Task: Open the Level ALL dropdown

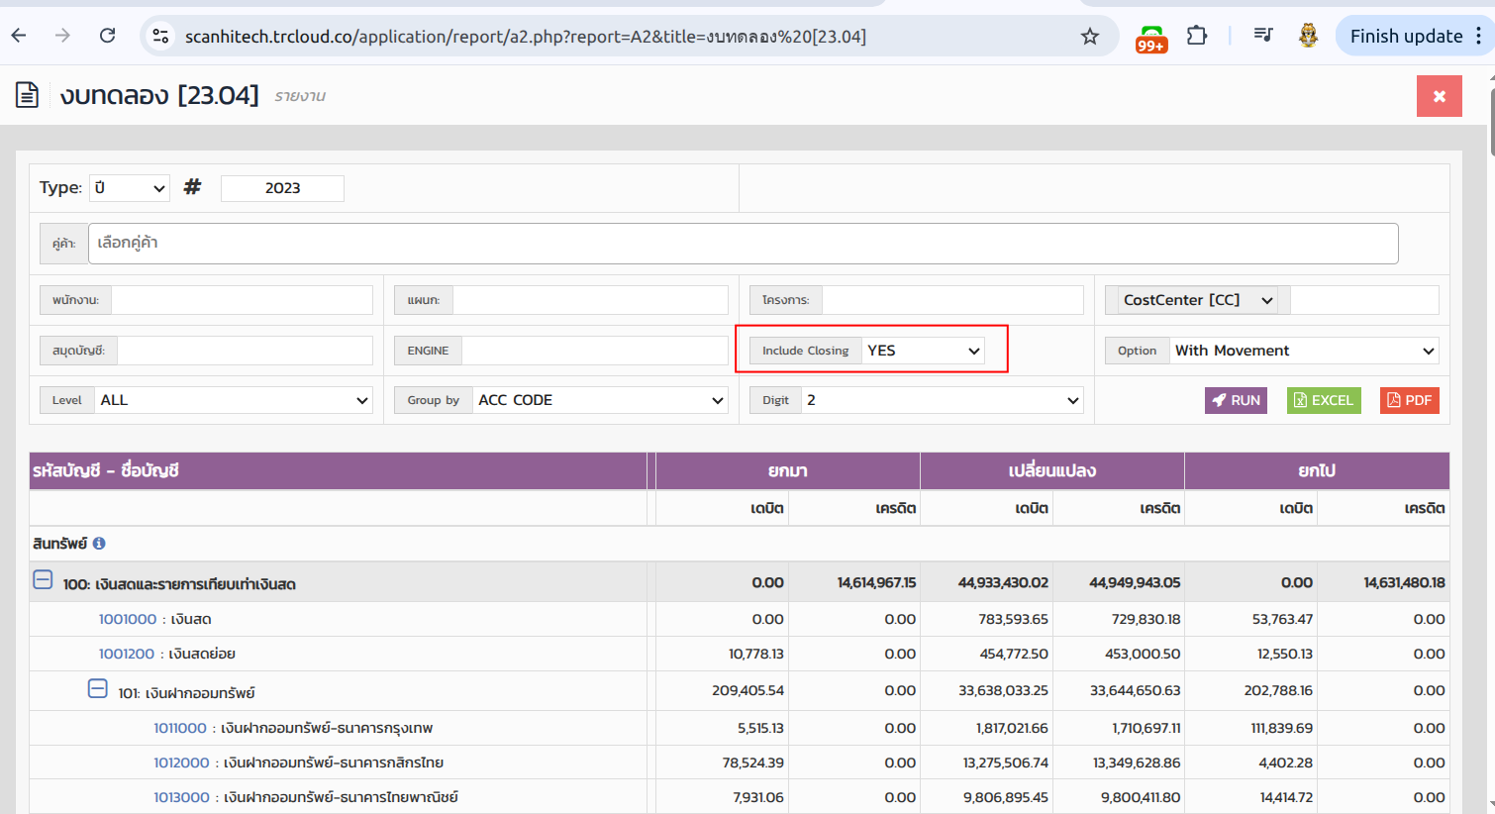Action: click(234, 400)
